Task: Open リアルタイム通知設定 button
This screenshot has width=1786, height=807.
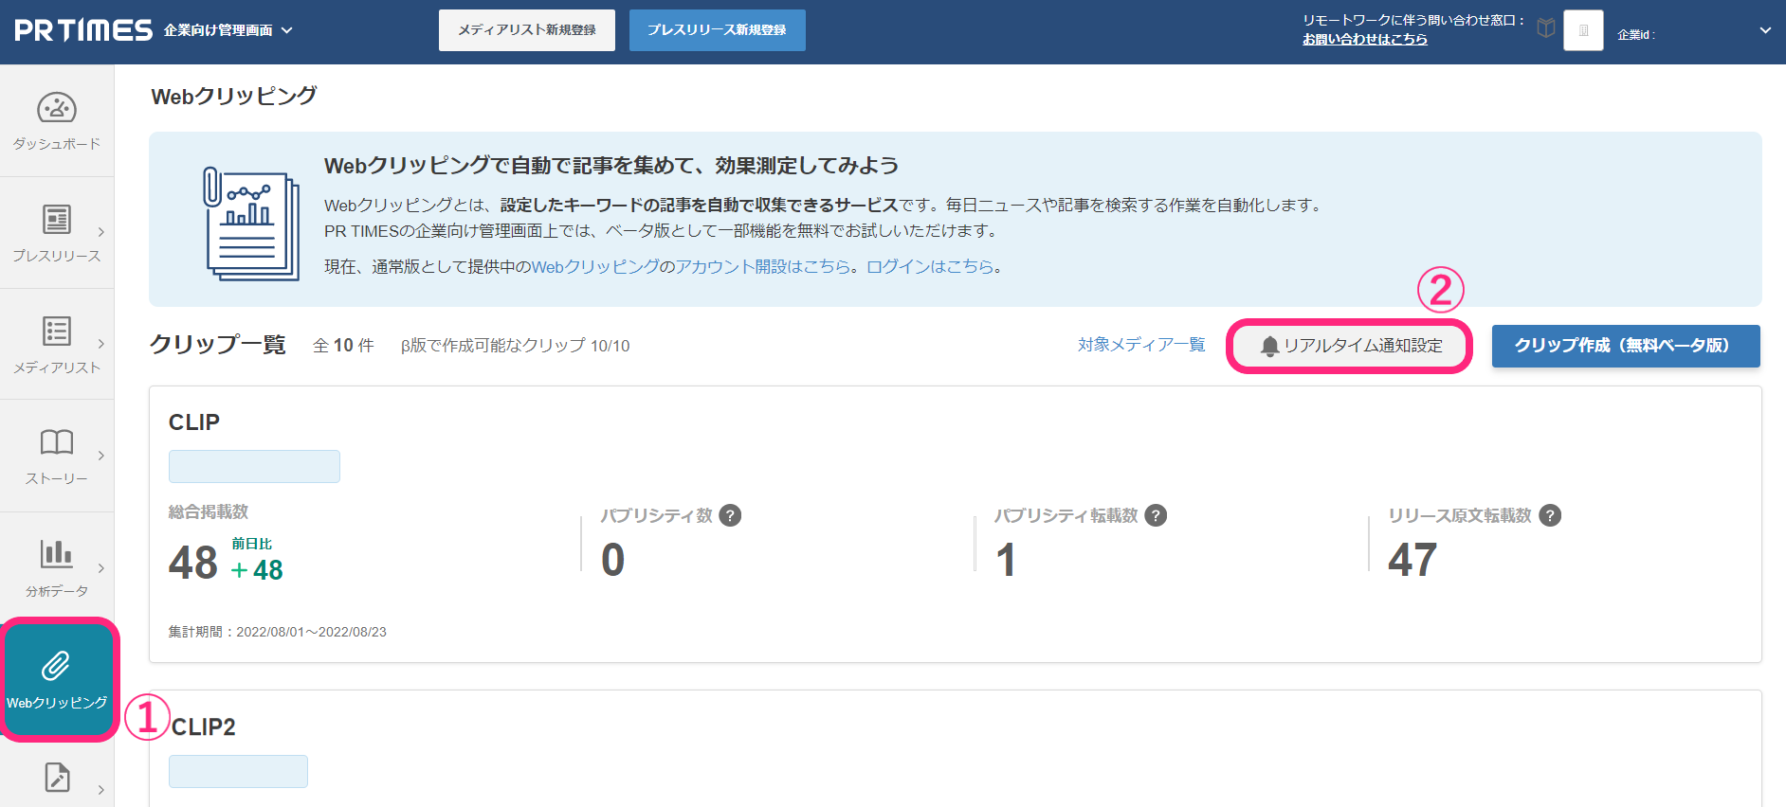Action: coord(1350,346)
